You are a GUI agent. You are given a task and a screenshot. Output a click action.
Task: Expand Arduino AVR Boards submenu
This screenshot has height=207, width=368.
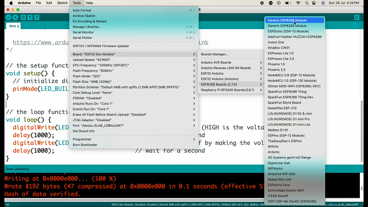pos(231,62)
